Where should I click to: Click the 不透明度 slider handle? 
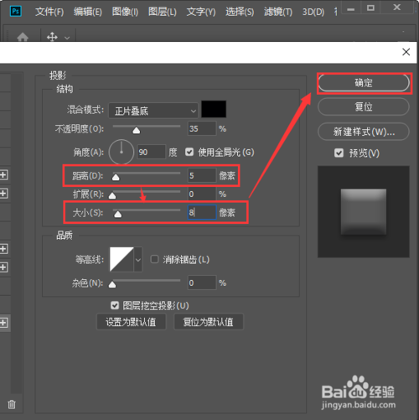tap(137, 131)
